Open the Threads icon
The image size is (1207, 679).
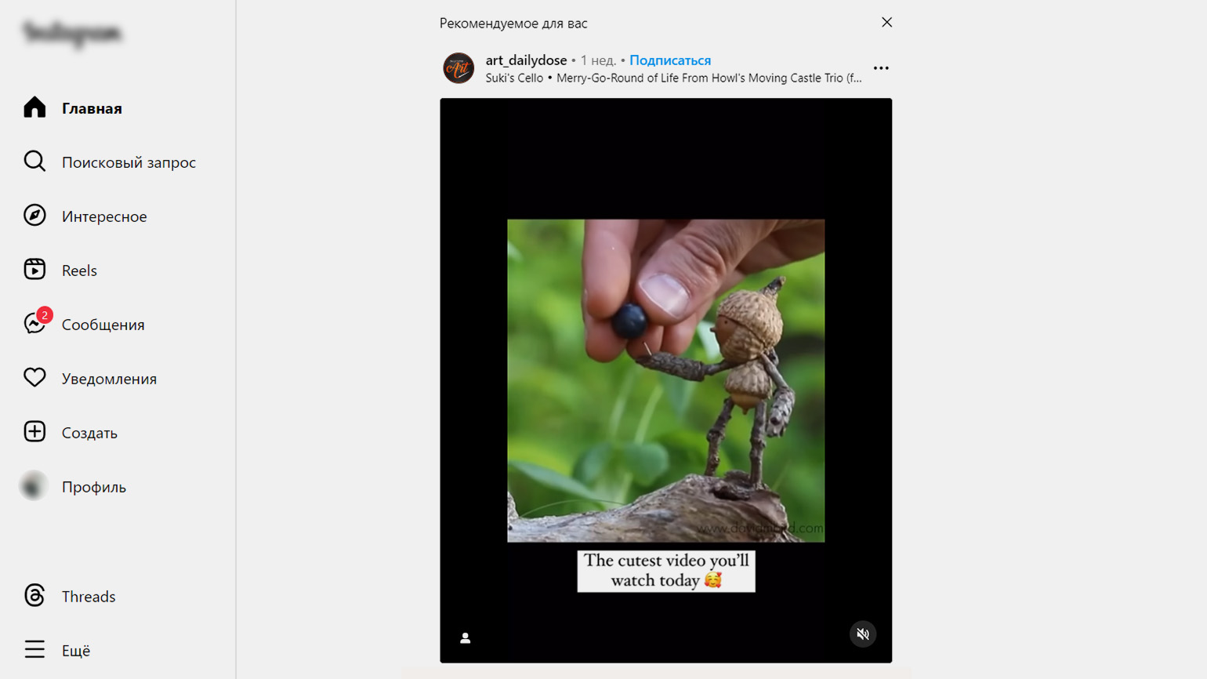pyautogui.click(x=34, y=596)
